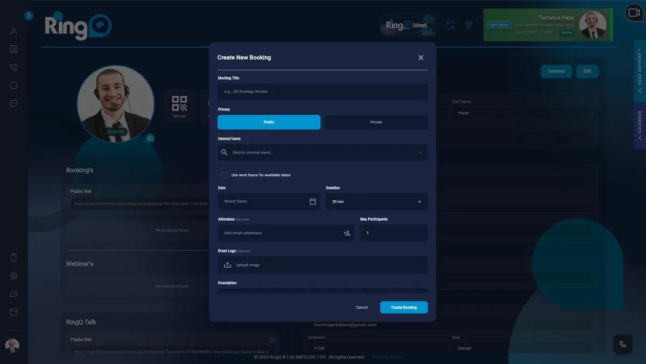Toggle Light Mode in the user card
The height and width of the screenshot is (364, 646).
pyautogui.click(x=499, y=25)
